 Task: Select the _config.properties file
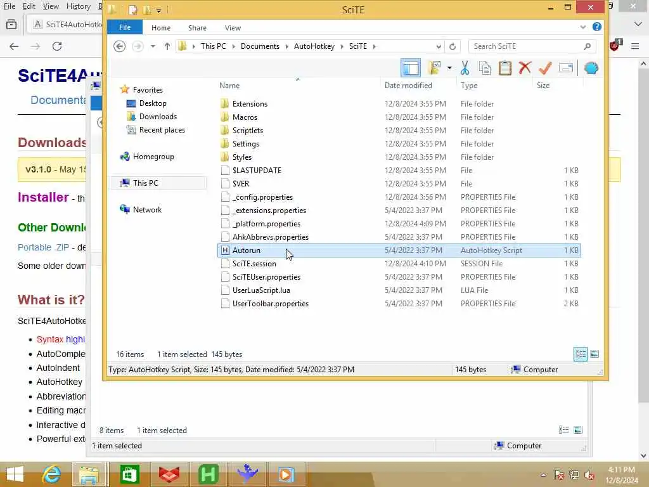pos(262,197)
